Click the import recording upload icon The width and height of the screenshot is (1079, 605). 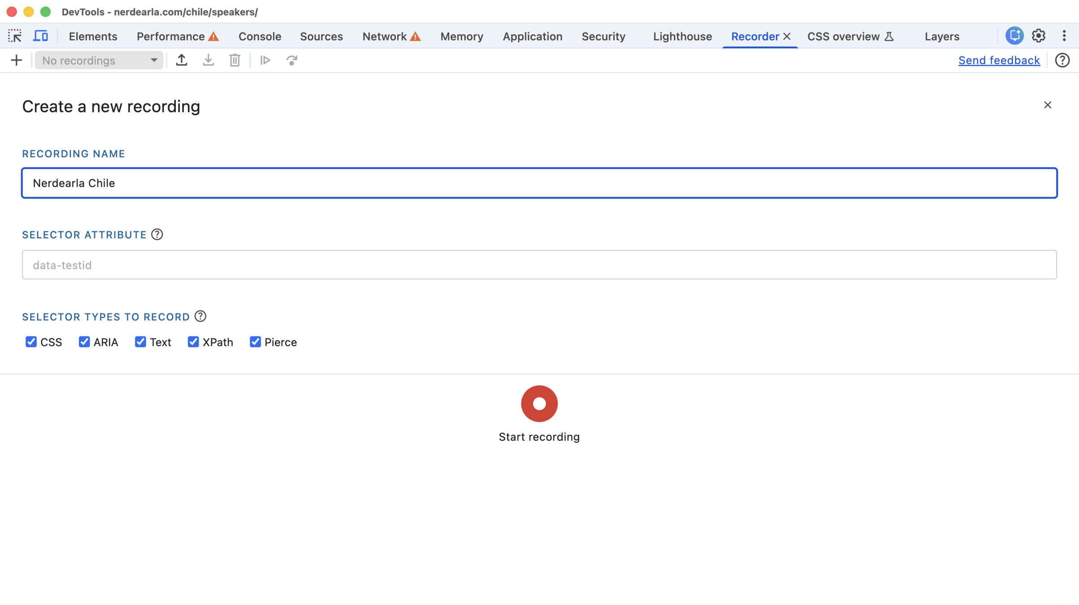[181, 60]
